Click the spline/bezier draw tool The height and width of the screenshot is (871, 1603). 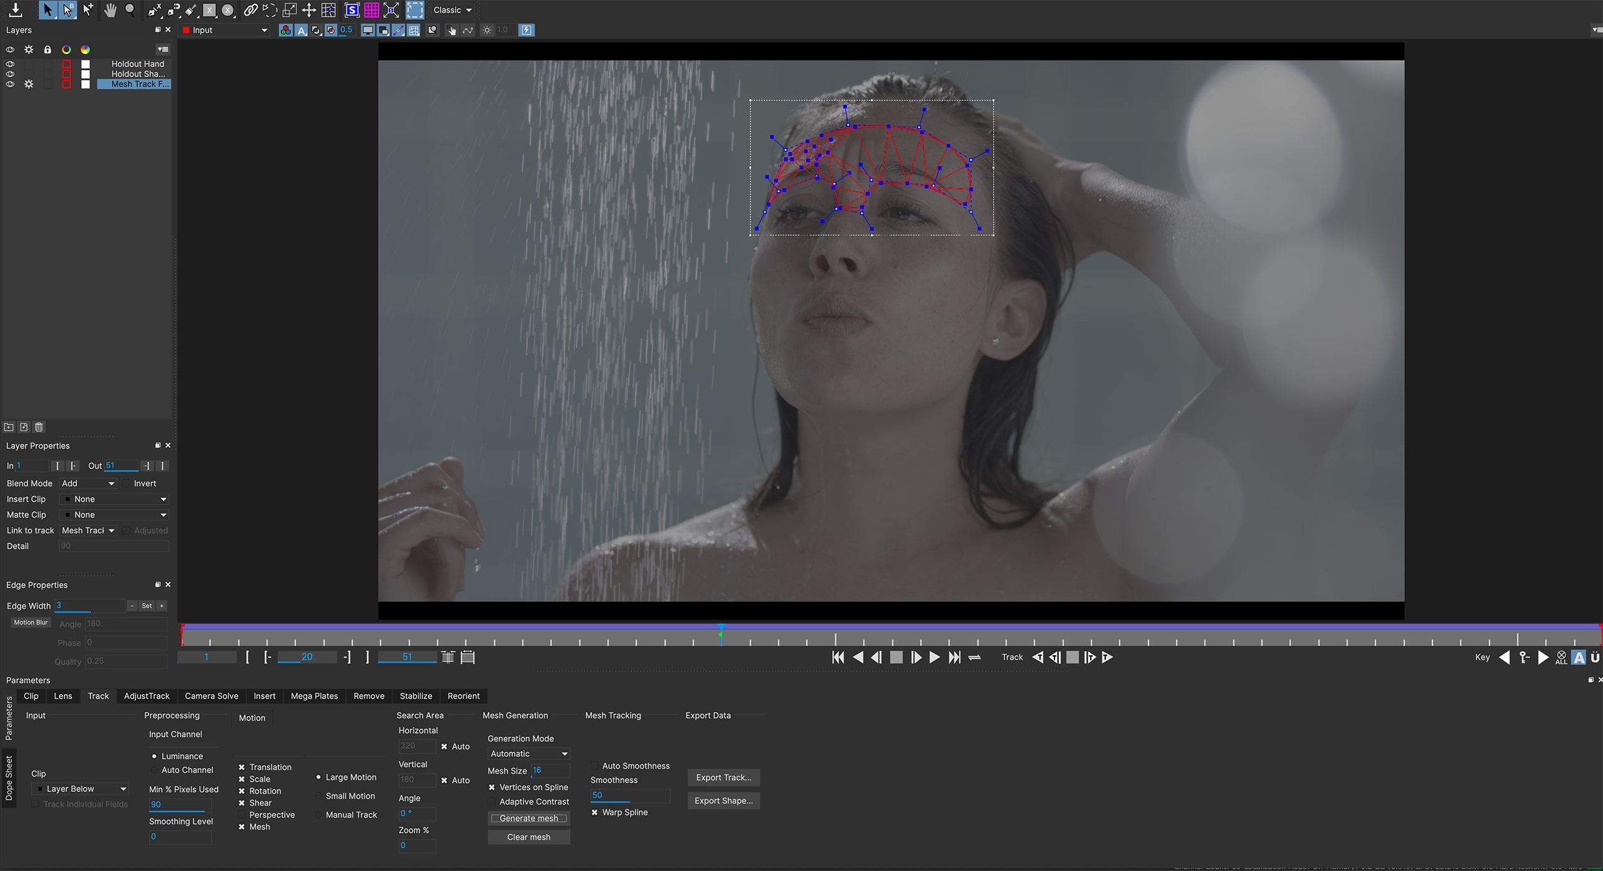point(152,9)
